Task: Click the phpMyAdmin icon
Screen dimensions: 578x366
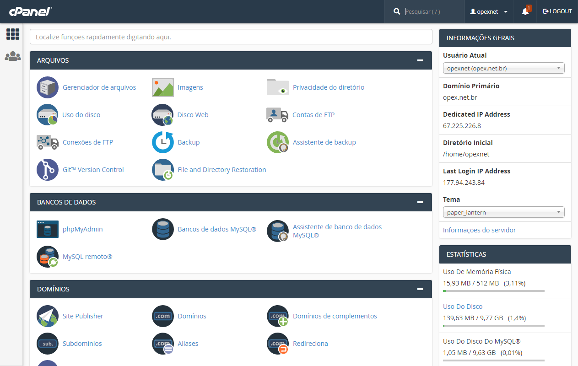Action: click(48, 229)
